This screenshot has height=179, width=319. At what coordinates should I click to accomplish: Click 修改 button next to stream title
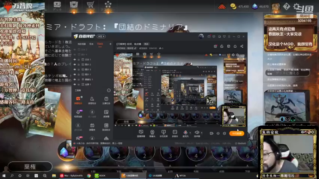pyautogui.click(x=146, y=44)
